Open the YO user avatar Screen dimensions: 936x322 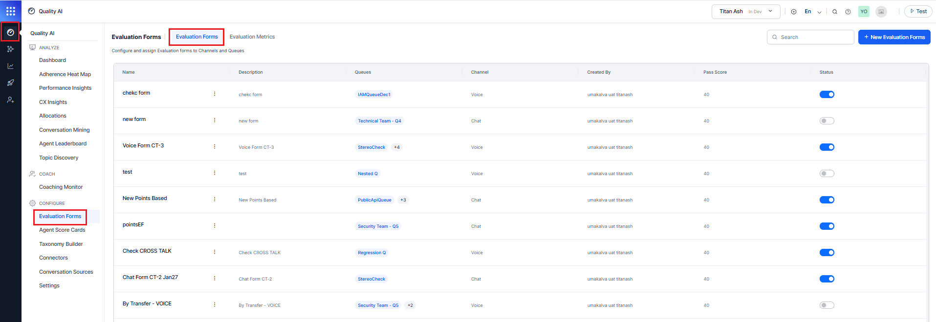click(864, 12)
